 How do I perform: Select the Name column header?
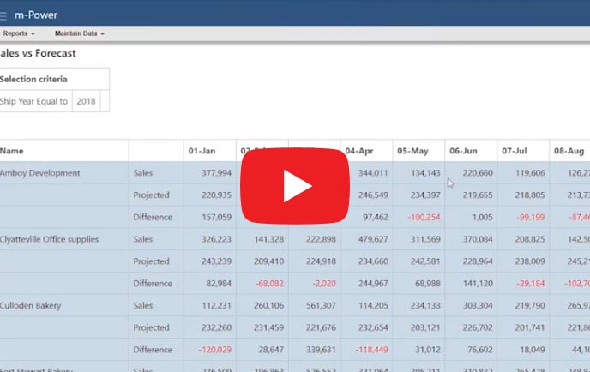12,151
